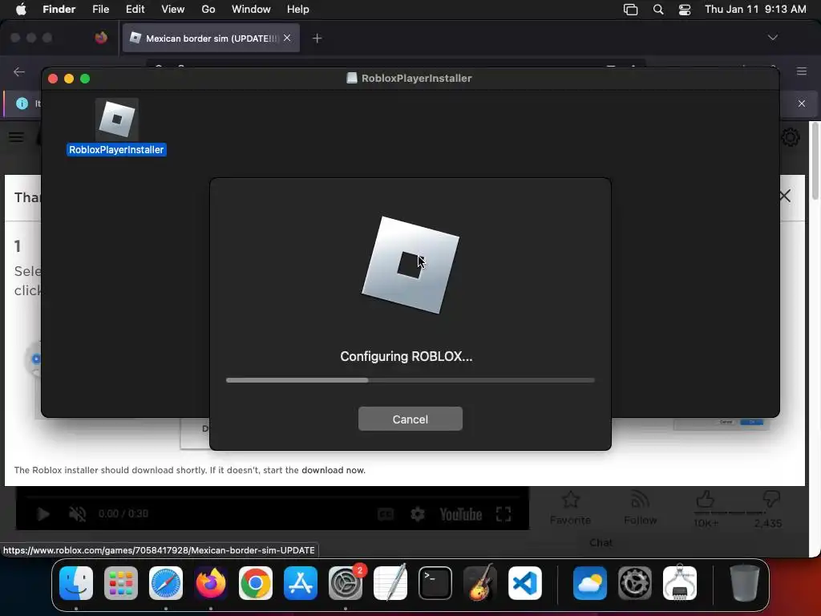
Task: Open the Window menu
Action: [251, 10]
